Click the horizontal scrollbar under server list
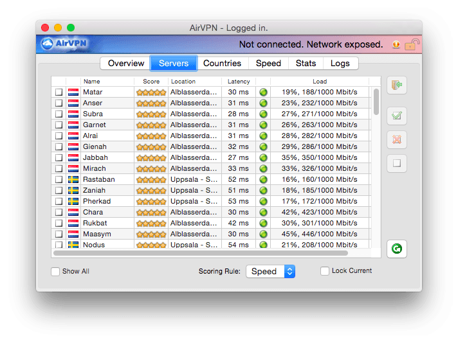 coord(201,253)
